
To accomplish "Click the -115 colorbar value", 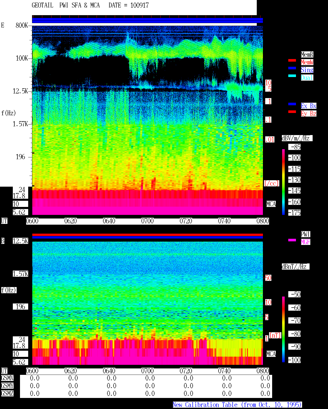I will pos(295,169).
